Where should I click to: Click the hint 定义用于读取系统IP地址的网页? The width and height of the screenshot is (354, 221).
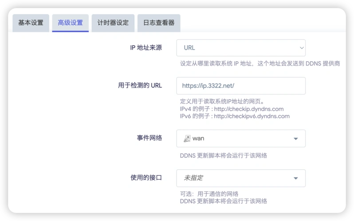222,101
